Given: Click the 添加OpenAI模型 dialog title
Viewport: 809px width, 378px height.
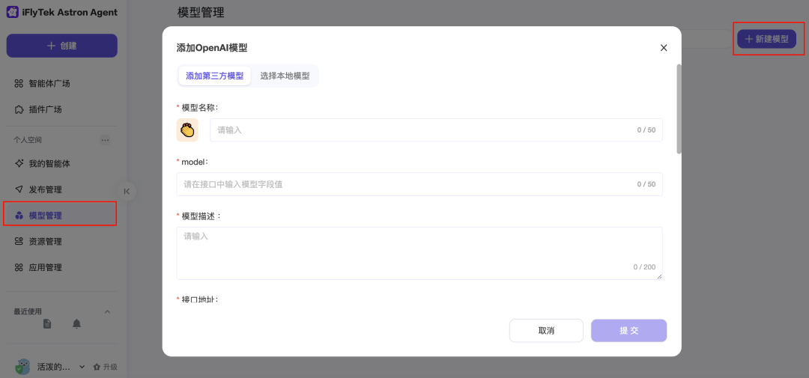Looking at the screenshot, I should [x=212, y=48].
